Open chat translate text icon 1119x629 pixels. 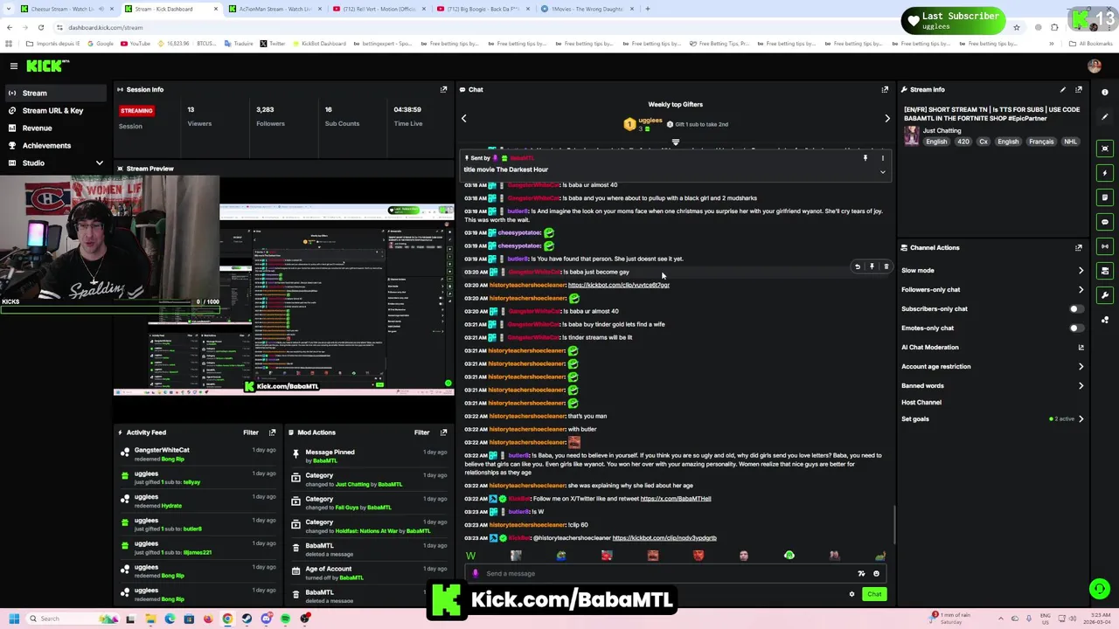pyautogui.click(x=861, y=574)
